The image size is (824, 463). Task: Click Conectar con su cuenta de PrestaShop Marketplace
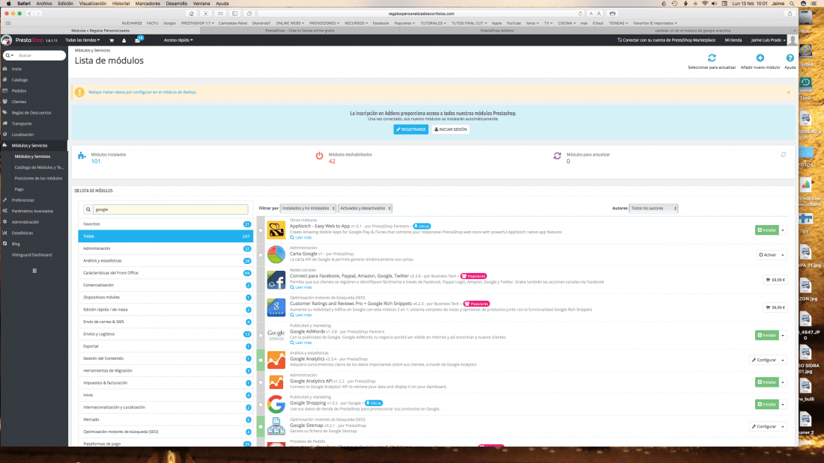(667, 40)
